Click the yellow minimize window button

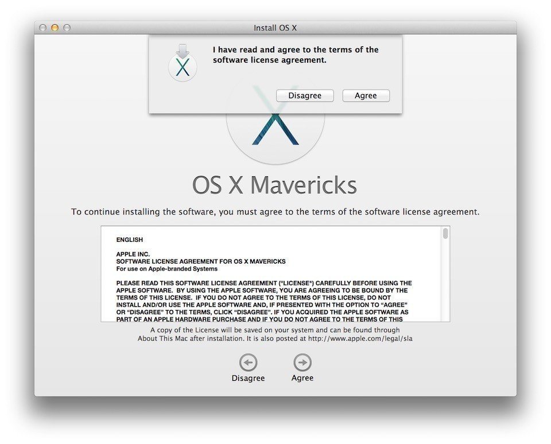pyautogui.click(x=55, y=28)
